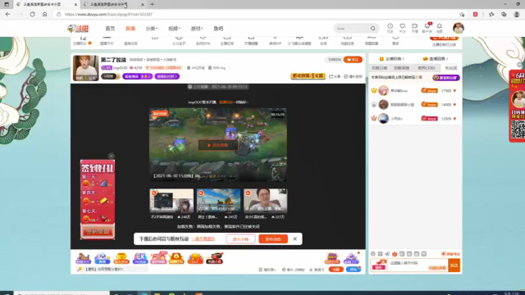Open the PK activity icon
The height and width of the screenshot is (295, 525).
click(140, 259)
